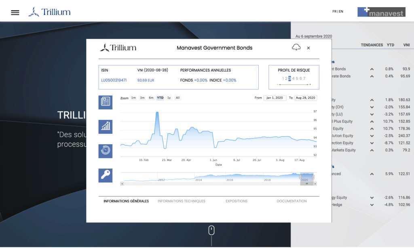Click the Trillium logo in the page header
This screenshot has height=248, width=414.
(49, 12)
